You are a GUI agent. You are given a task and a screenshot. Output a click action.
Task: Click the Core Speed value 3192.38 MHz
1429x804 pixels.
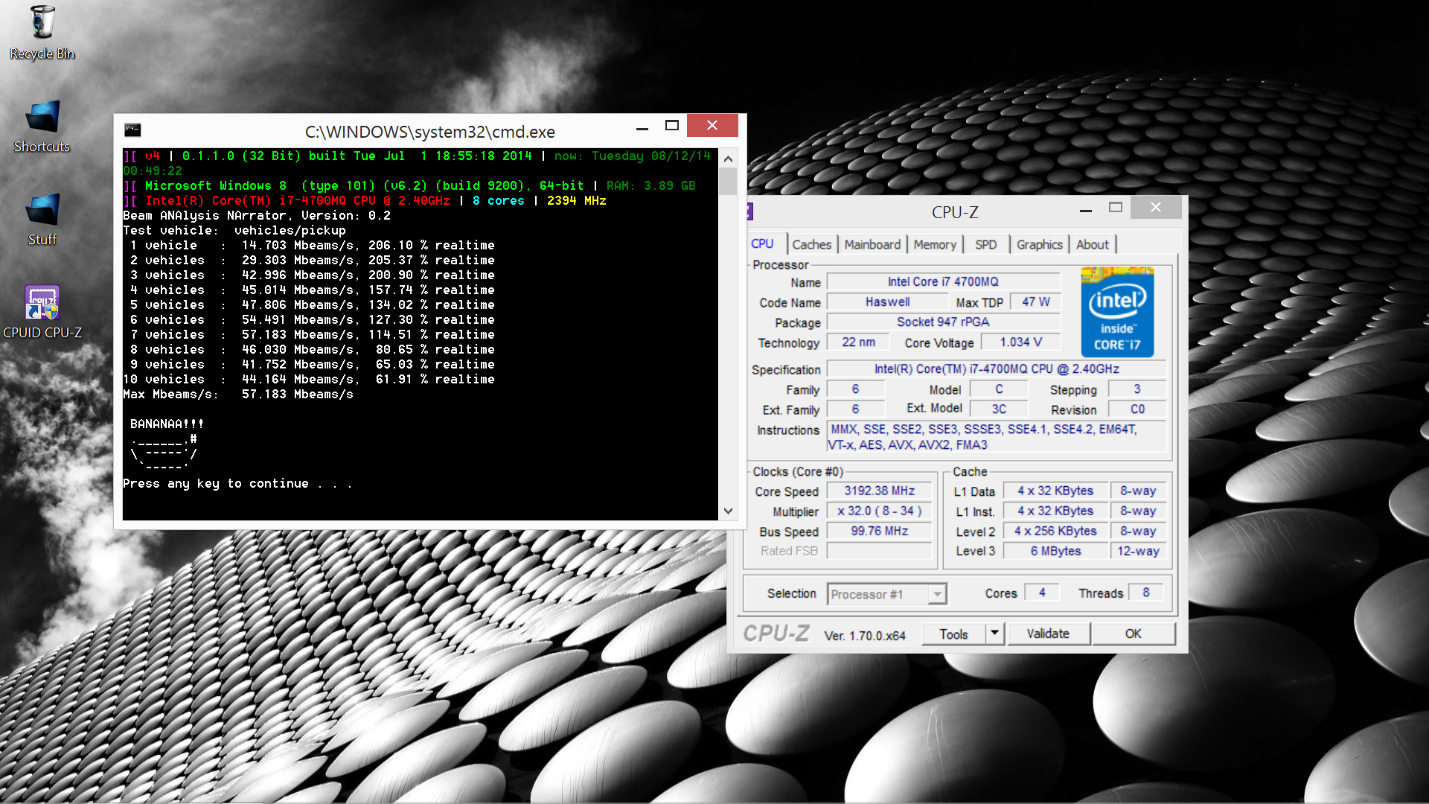point(879,491)
